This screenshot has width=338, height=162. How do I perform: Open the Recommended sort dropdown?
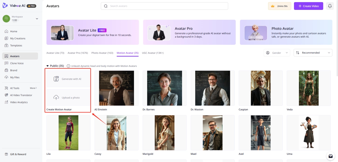pyautogui.click(x=313, y=53)
